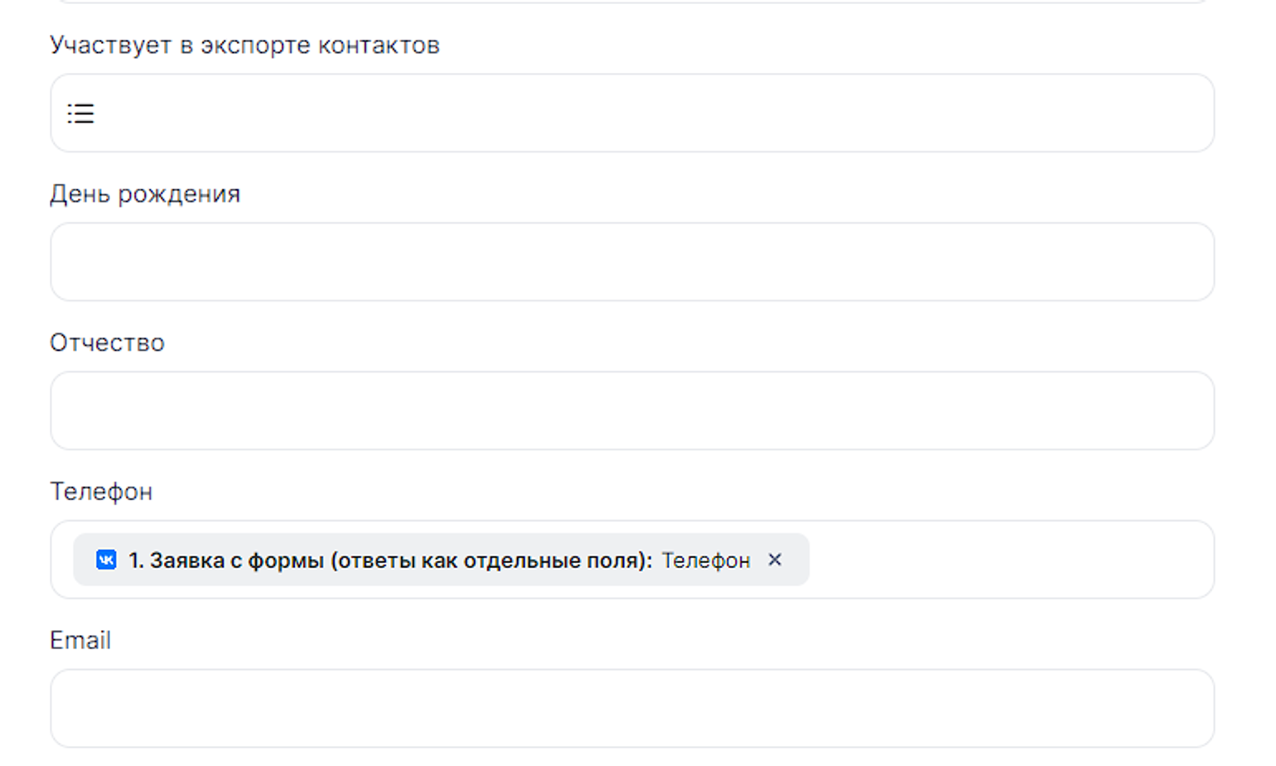This screenshot has width=1276, height=766.
Task: Focus the Отчество input field
Action: click(631, 411)
